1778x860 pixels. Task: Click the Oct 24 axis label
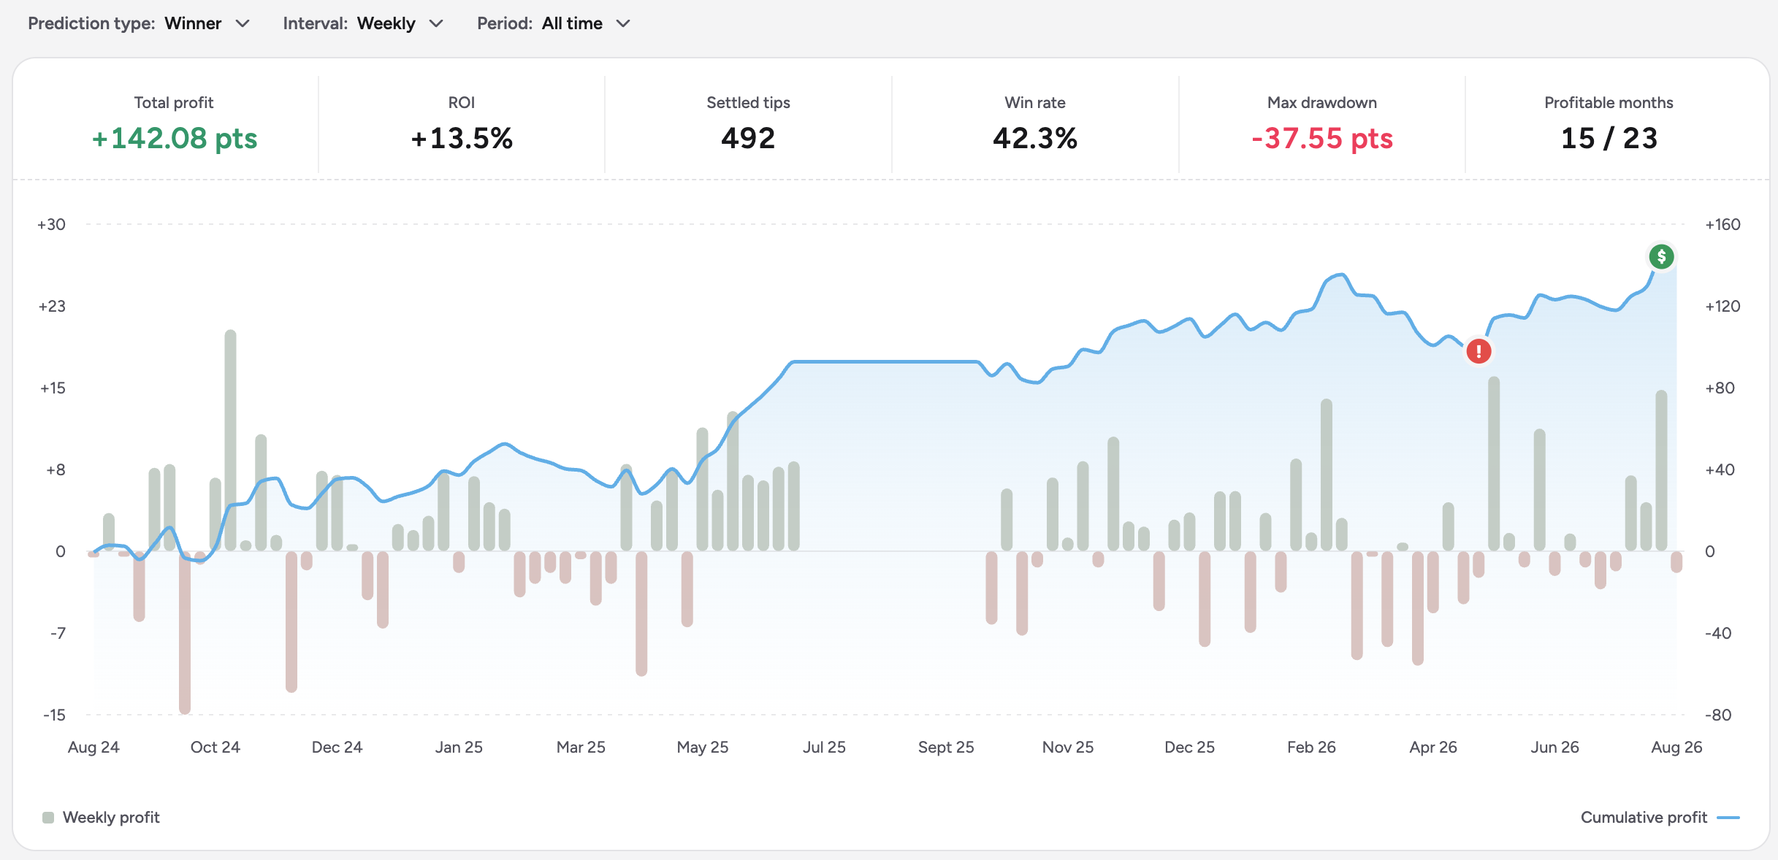point(215,747)
